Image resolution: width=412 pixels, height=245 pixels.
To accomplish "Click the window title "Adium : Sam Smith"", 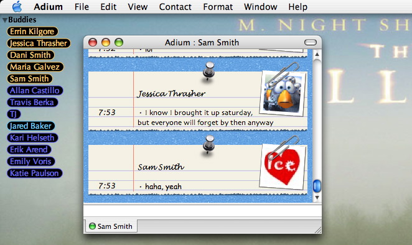I will point(202,42).
